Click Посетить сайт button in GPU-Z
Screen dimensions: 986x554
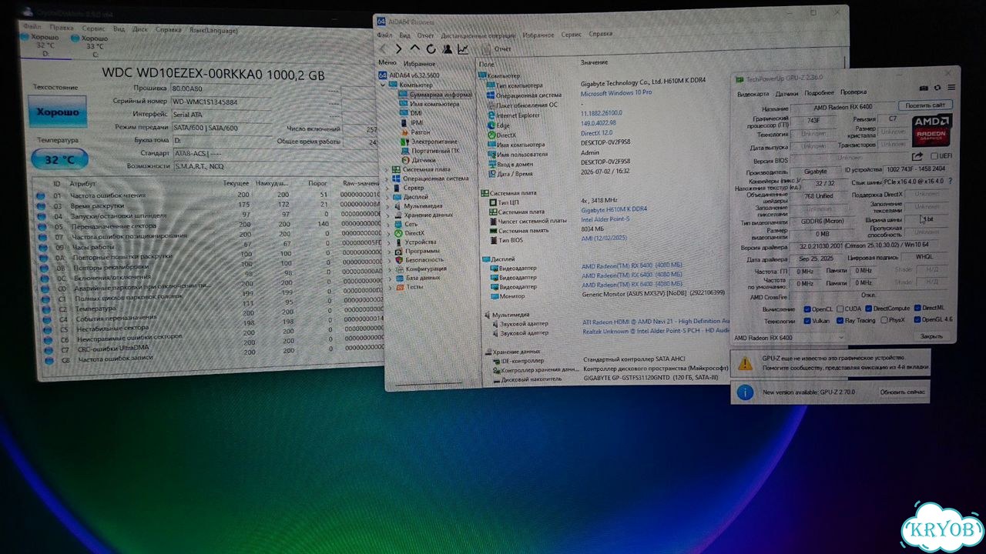click(925, 105)
